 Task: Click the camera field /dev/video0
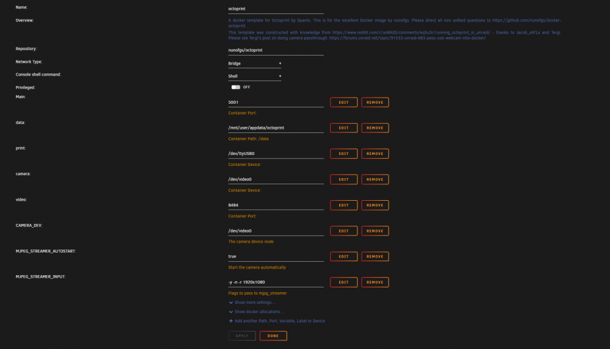[276, 179]
